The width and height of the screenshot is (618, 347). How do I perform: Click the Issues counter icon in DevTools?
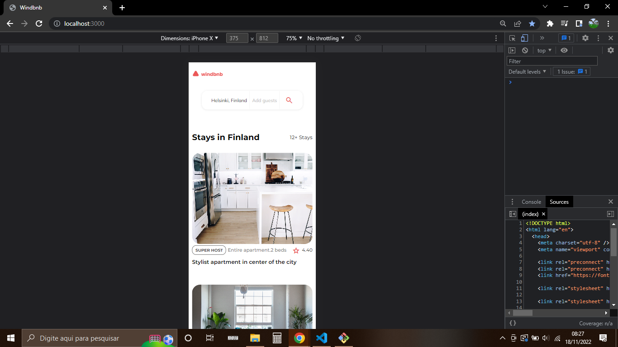(566, 38)
